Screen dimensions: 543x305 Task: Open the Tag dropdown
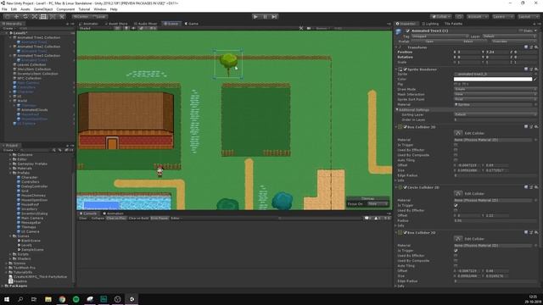(x=439, y=36)
